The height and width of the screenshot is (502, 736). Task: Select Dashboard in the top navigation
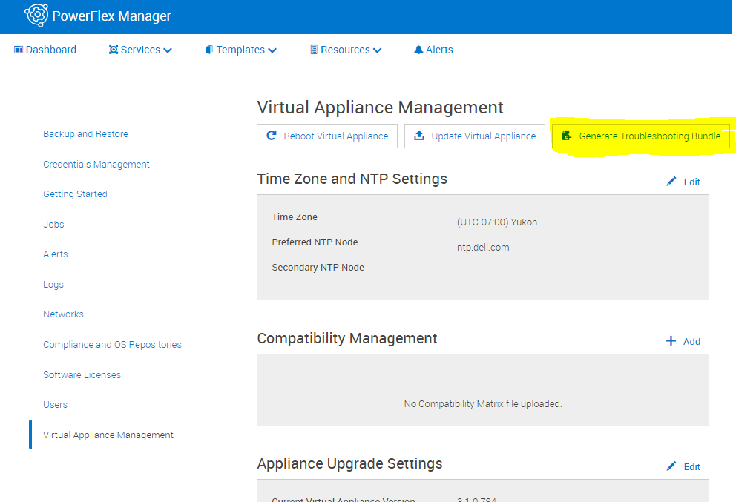tap(45, 50)
